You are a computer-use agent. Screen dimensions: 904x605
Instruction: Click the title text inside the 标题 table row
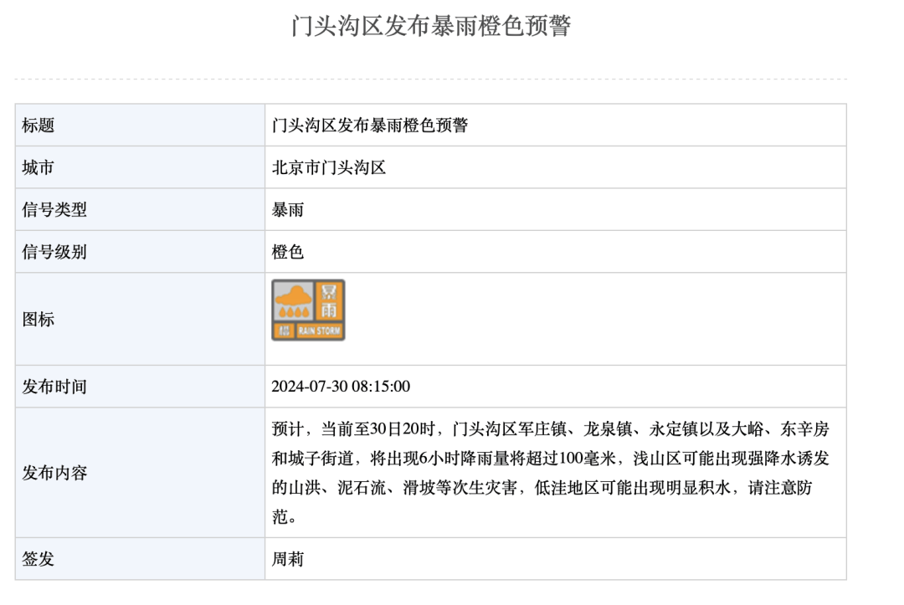[x=370, y=126]
